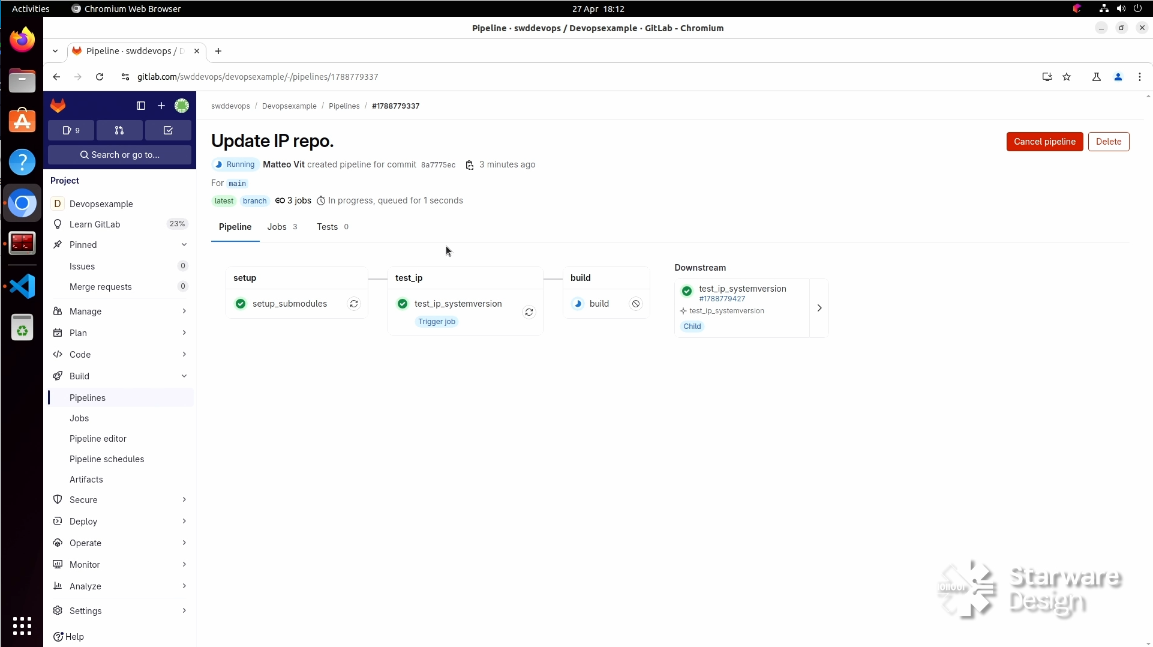Cancel the running build job
This screenshot has width=1153, height=647.
(635, 304)
